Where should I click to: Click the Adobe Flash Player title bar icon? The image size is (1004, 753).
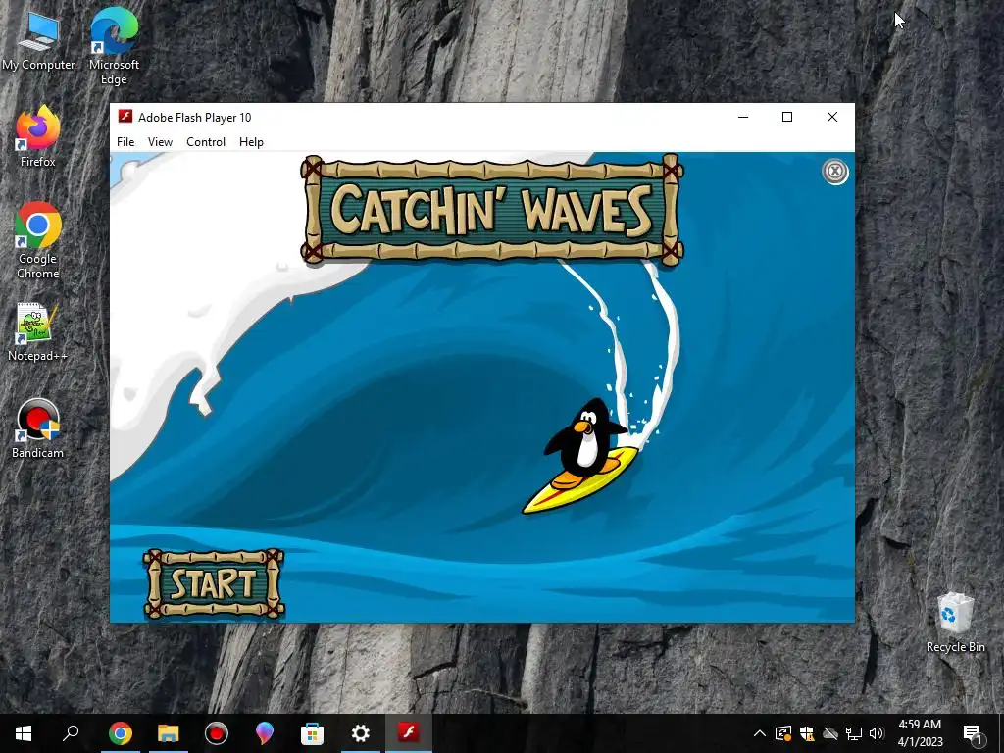[125, 117]
